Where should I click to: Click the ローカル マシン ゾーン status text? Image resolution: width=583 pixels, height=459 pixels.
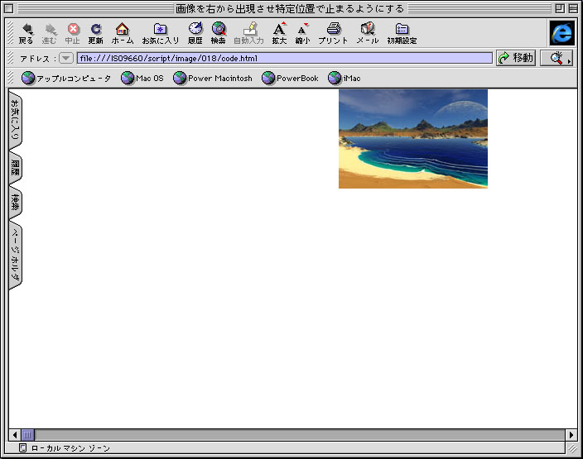point(70,448)
